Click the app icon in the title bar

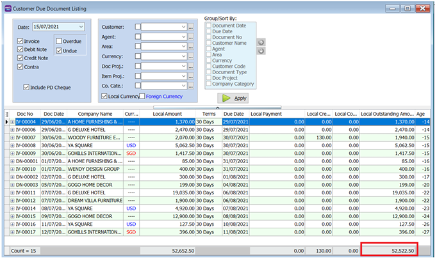click(8, 8)
